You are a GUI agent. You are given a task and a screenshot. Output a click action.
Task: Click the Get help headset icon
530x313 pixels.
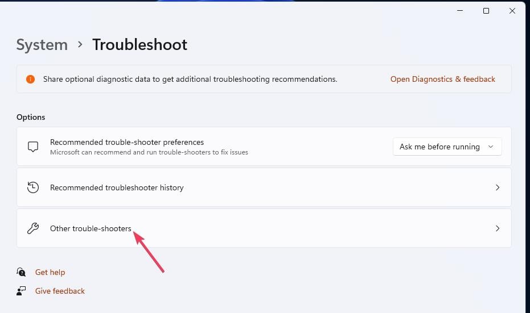[22, 272]
